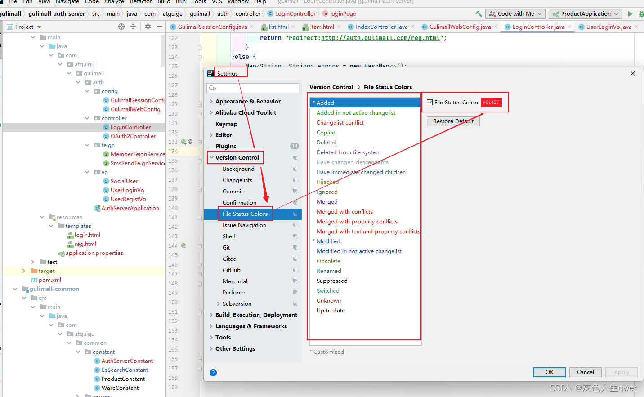Click LoginController class icon in project tree
The image size is (644, 397).
click(107, 127)
